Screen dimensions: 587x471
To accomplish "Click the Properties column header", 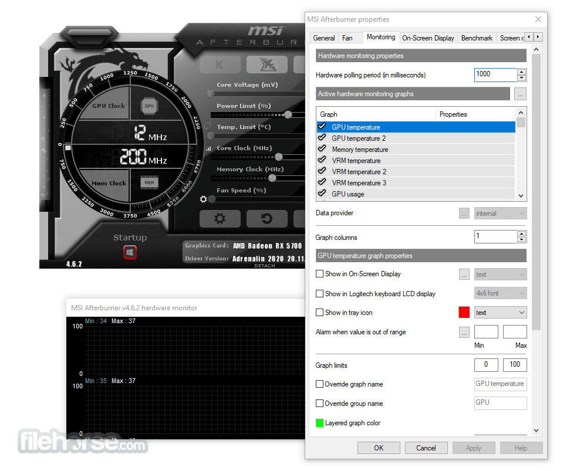I will coord(475,114).
